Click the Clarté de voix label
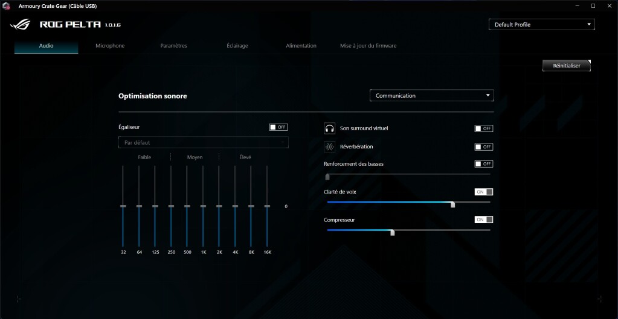The width and height of the screenshot is (618, 319). (x=340, y=192)
